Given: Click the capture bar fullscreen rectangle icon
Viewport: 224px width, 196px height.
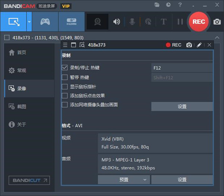Looking at the screenshot, I should point(74,45).
